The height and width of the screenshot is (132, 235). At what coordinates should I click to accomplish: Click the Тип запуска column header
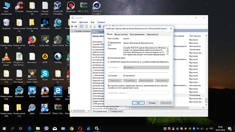(195, 36)
